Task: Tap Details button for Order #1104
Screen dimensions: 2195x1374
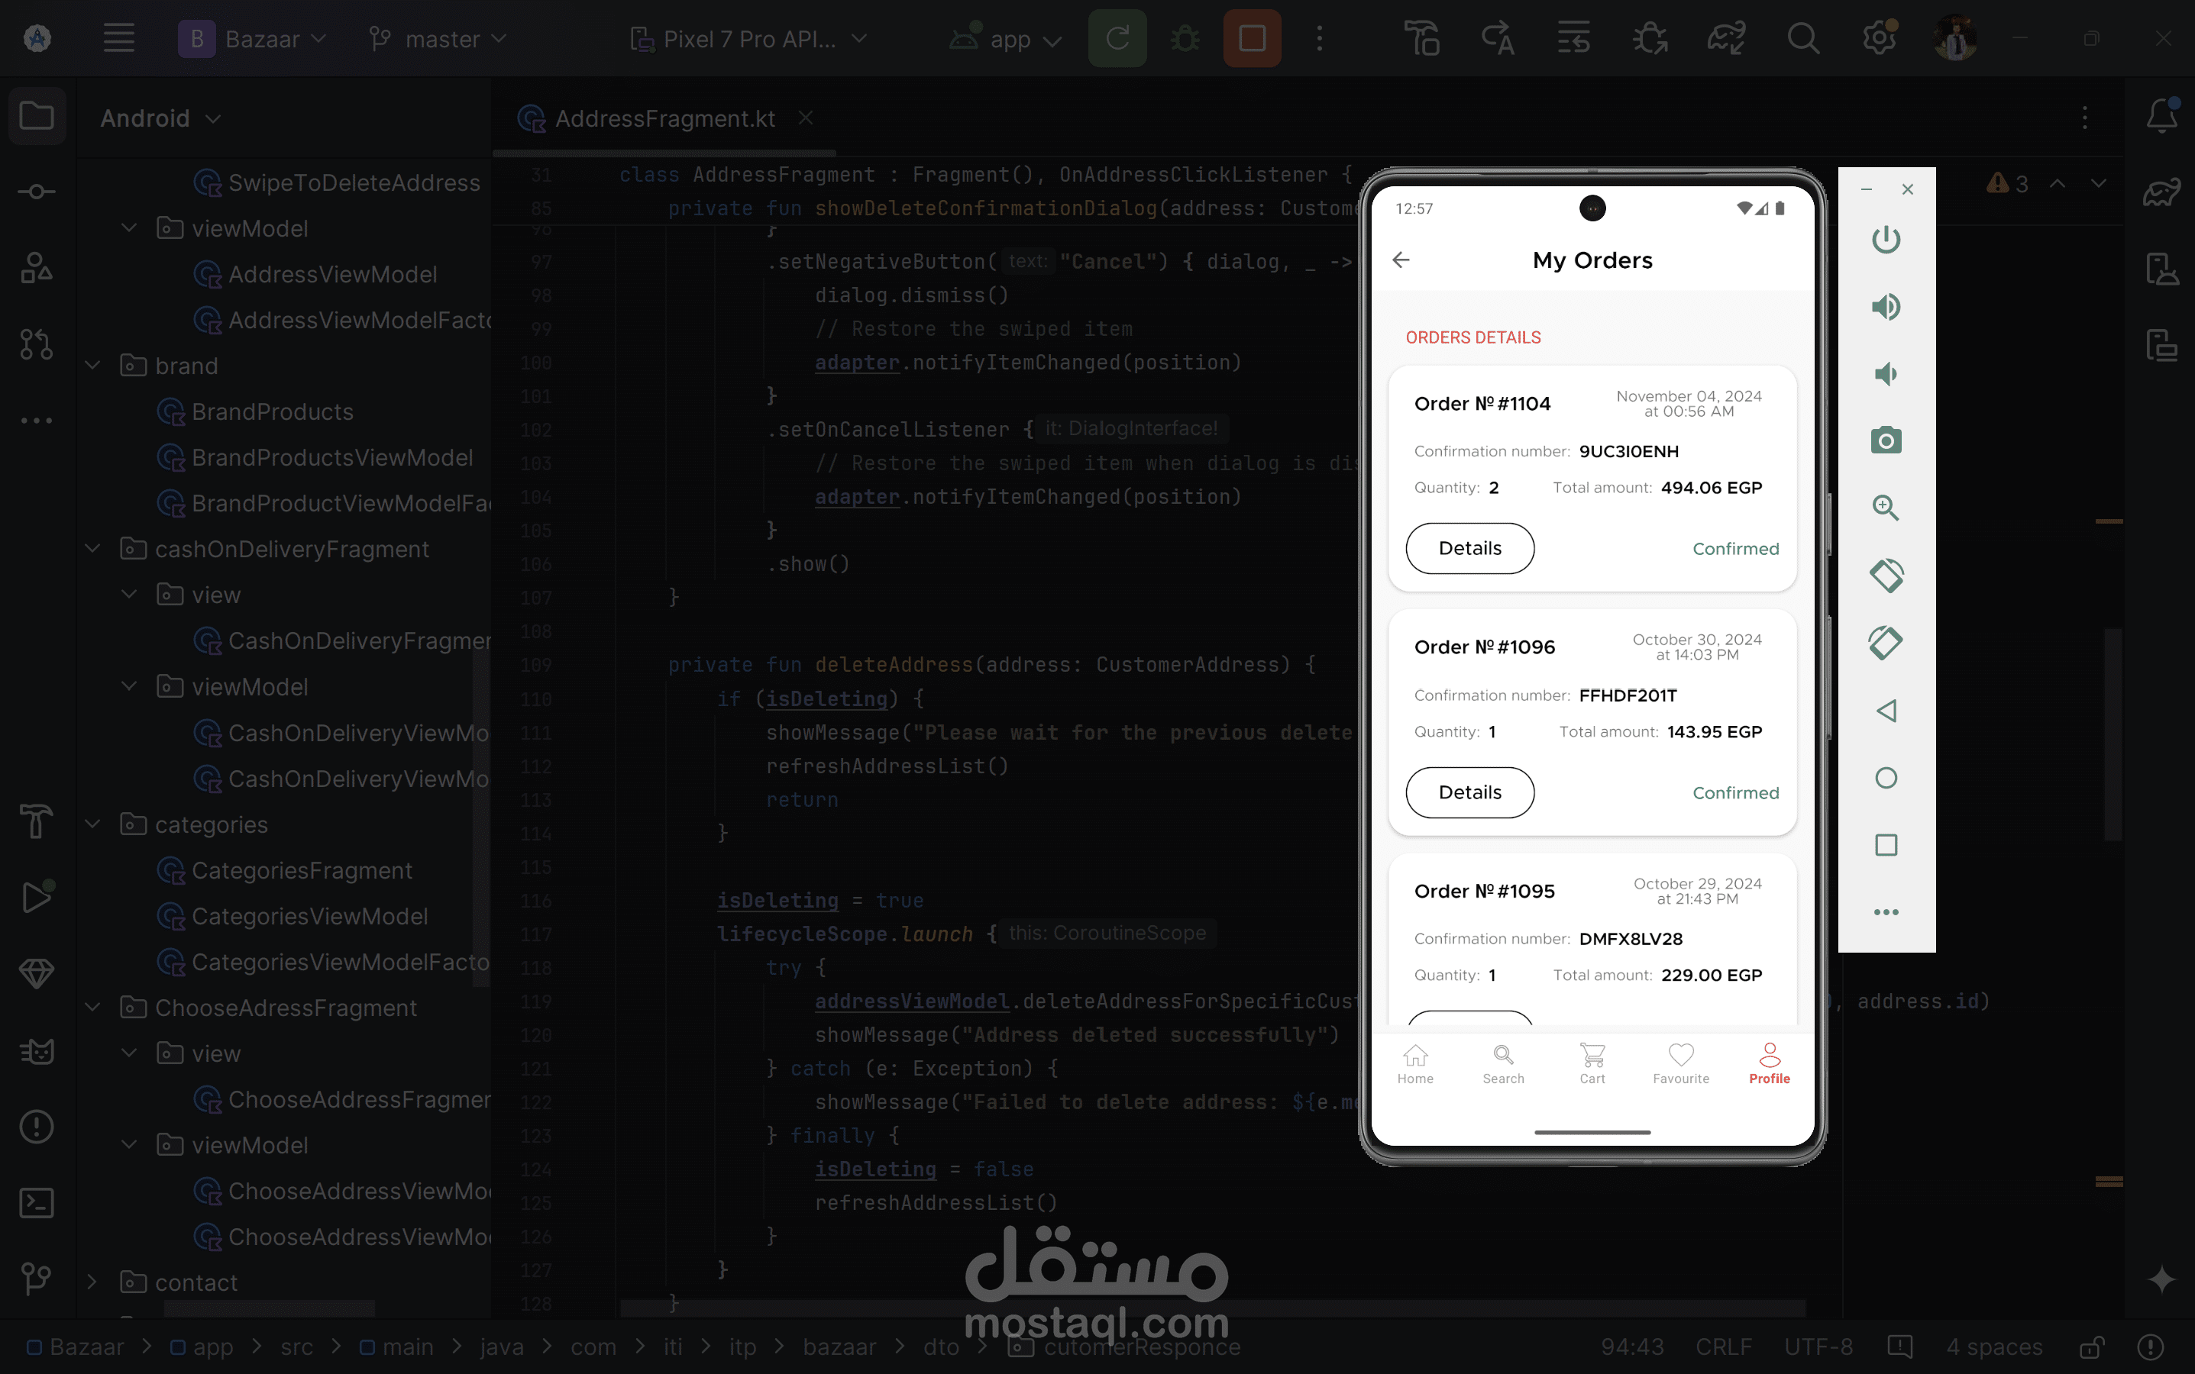Action: point(1469,549)
